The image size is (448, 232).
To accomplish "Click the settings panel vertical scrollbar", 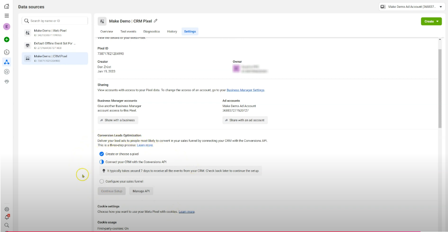I will (x=440, y=88).
